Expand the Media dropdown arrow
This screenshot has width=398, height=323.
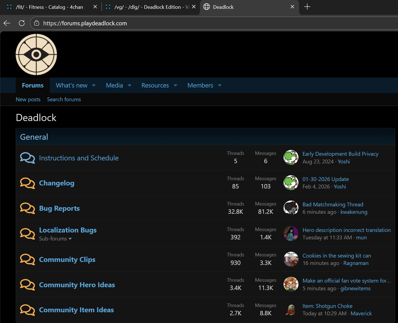pyautogui.click(x=130, y=86)
